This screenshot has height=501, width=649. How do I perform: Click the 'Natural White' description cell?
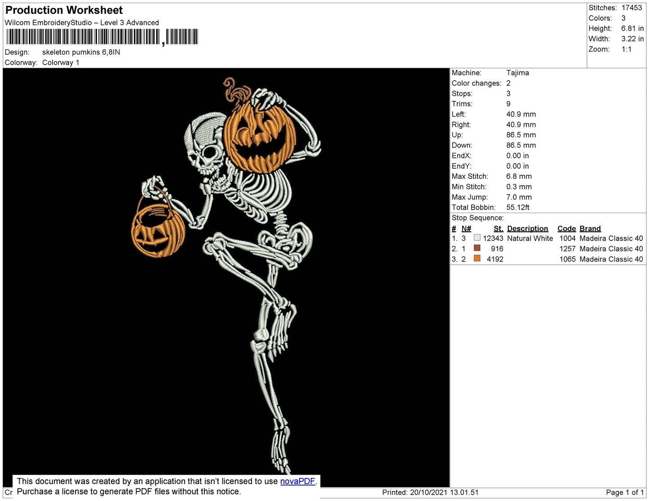tap(530, 238)
